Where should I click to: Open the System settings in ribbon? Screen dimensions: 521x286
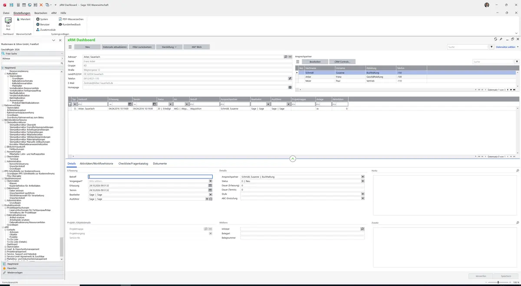[x=42, y=19]
